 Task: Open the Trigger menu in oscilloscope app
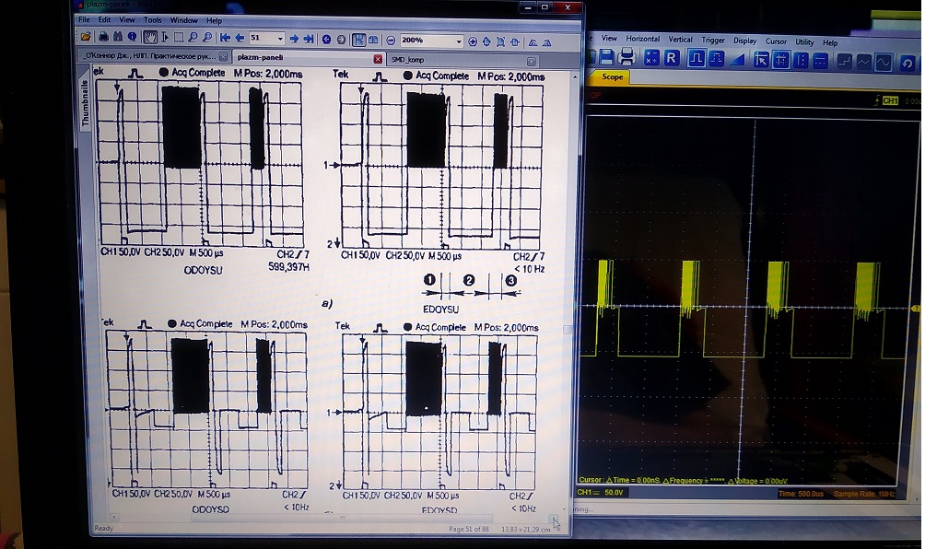(713, 40)
